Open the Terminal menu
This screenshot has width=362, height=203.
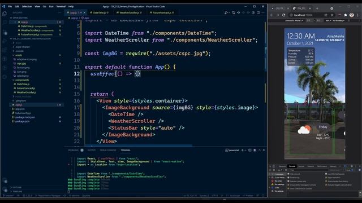(x=61, y=6)
